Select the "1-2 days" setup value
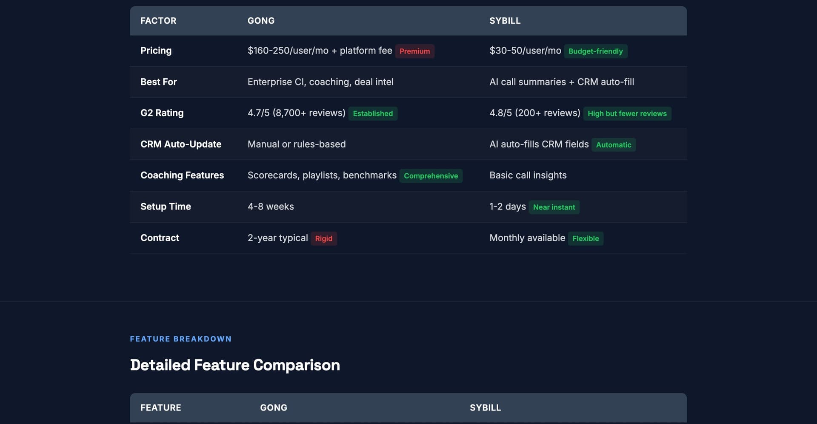817x424 pixels. click(507, 206)
